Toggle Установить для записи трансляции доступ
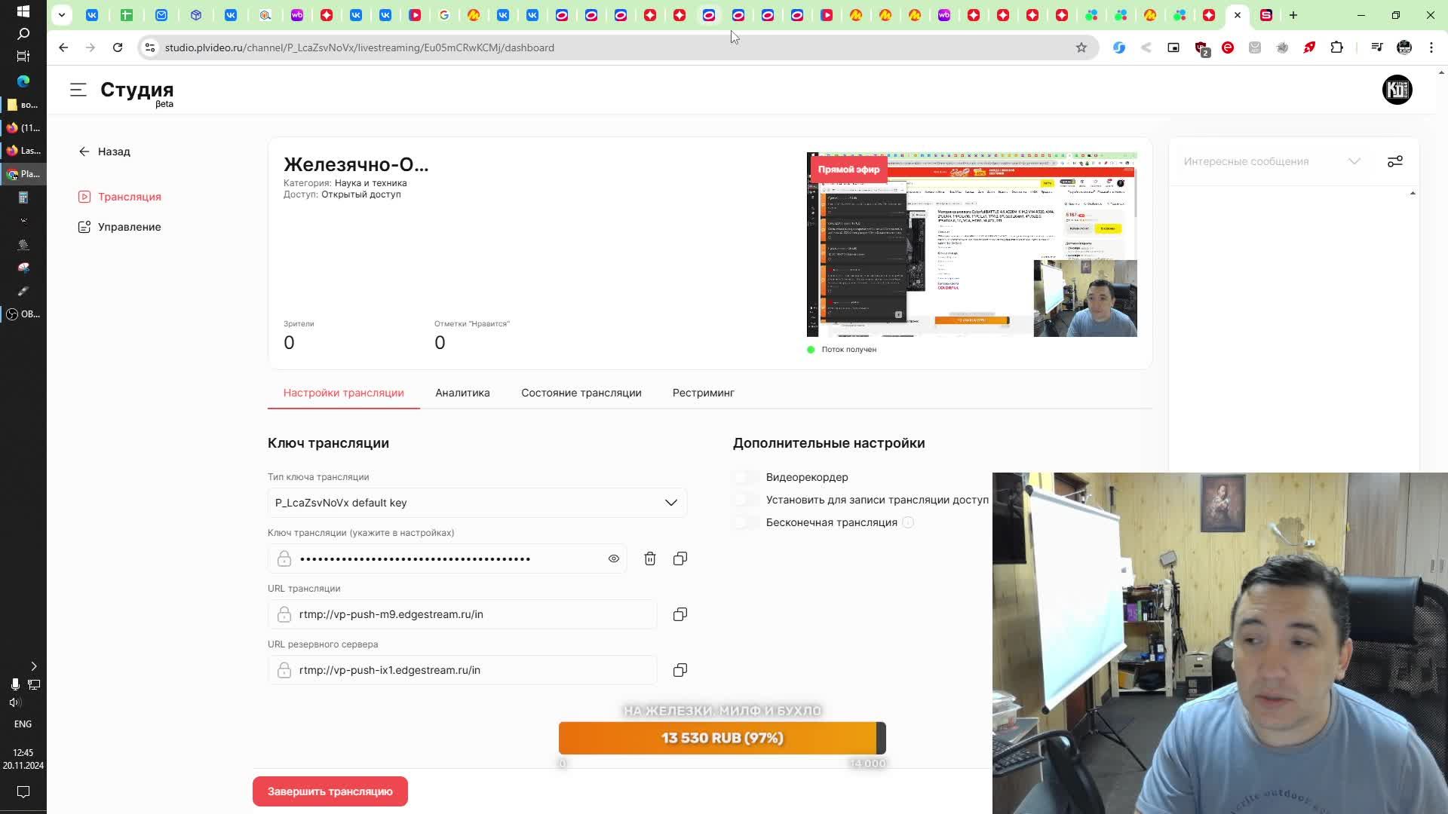 pos(747,500)
